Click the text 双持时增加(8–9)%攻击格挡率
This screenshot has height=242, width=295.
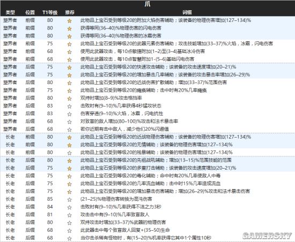point(111,98)
